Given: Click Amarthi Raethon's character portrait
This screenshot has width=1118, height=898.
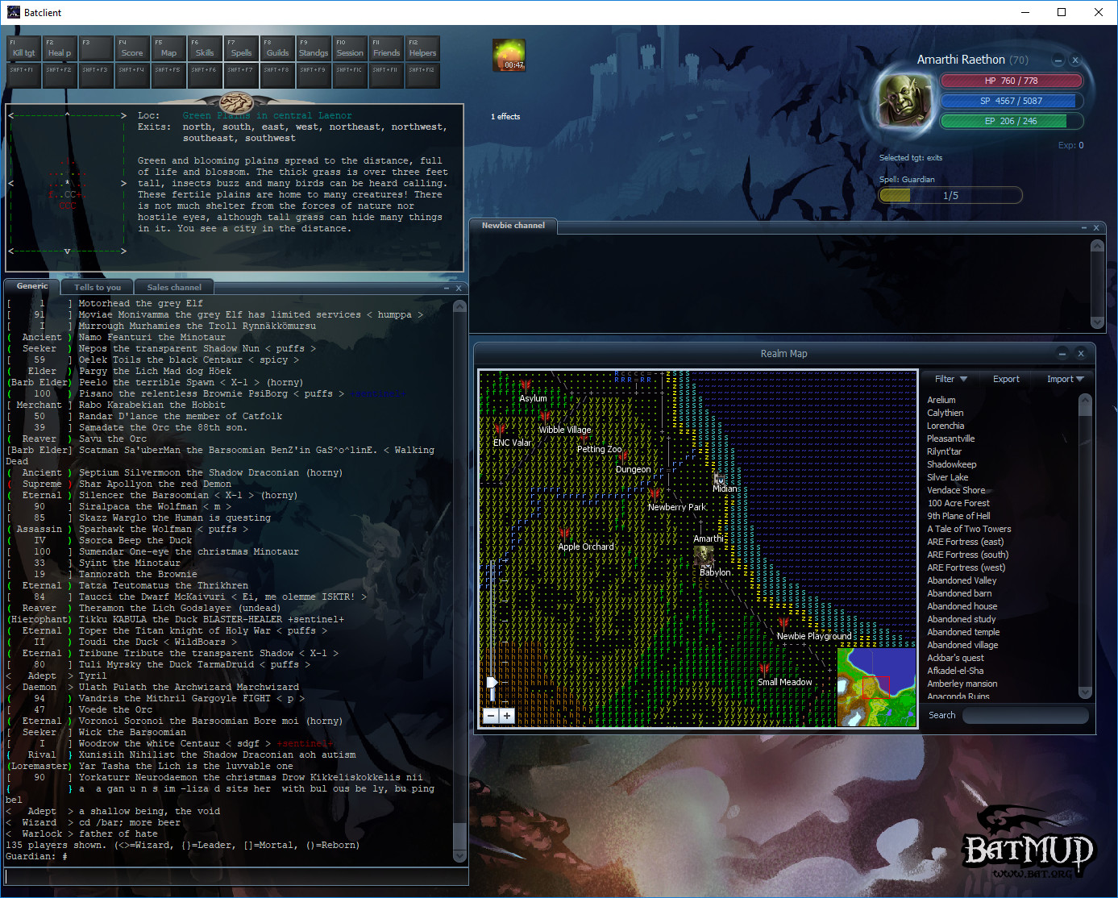Looking at the screenshot, I should pyautogui.click(x=904, y=101).
